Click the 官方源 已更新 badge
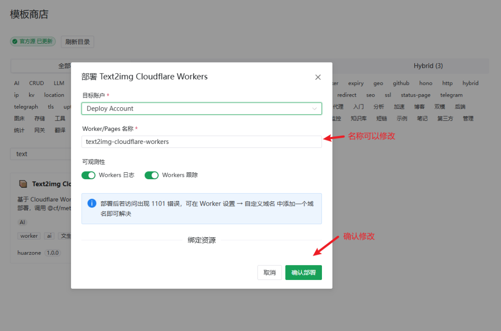 tap(32, 41)
